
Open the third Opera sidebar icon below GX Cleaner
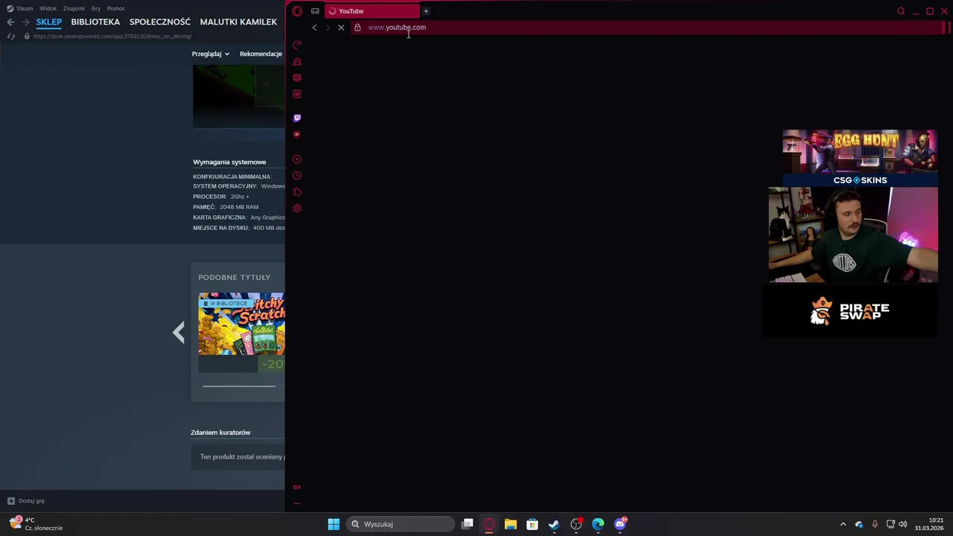pos(297,78)
